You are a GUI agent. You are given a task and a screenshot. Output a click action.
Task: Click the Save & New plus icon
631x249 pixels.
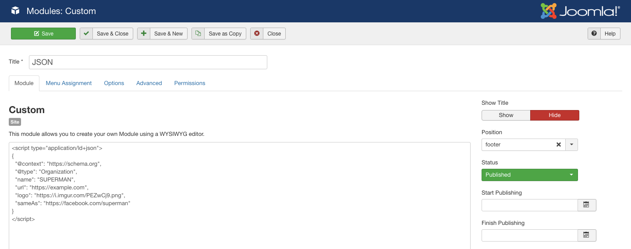click(144, 34)
